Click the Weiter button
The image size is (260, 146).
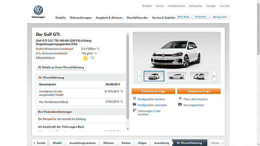pos(217,143)
